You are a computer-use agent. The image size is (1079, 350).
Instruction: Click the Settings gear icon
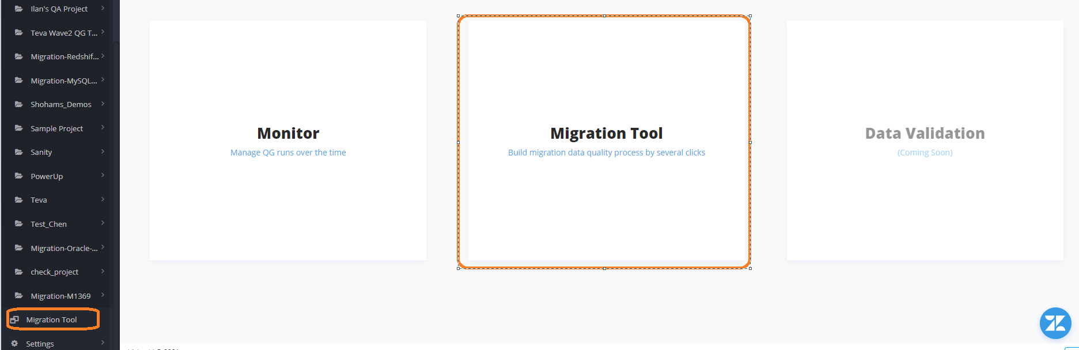click(14, 344)
